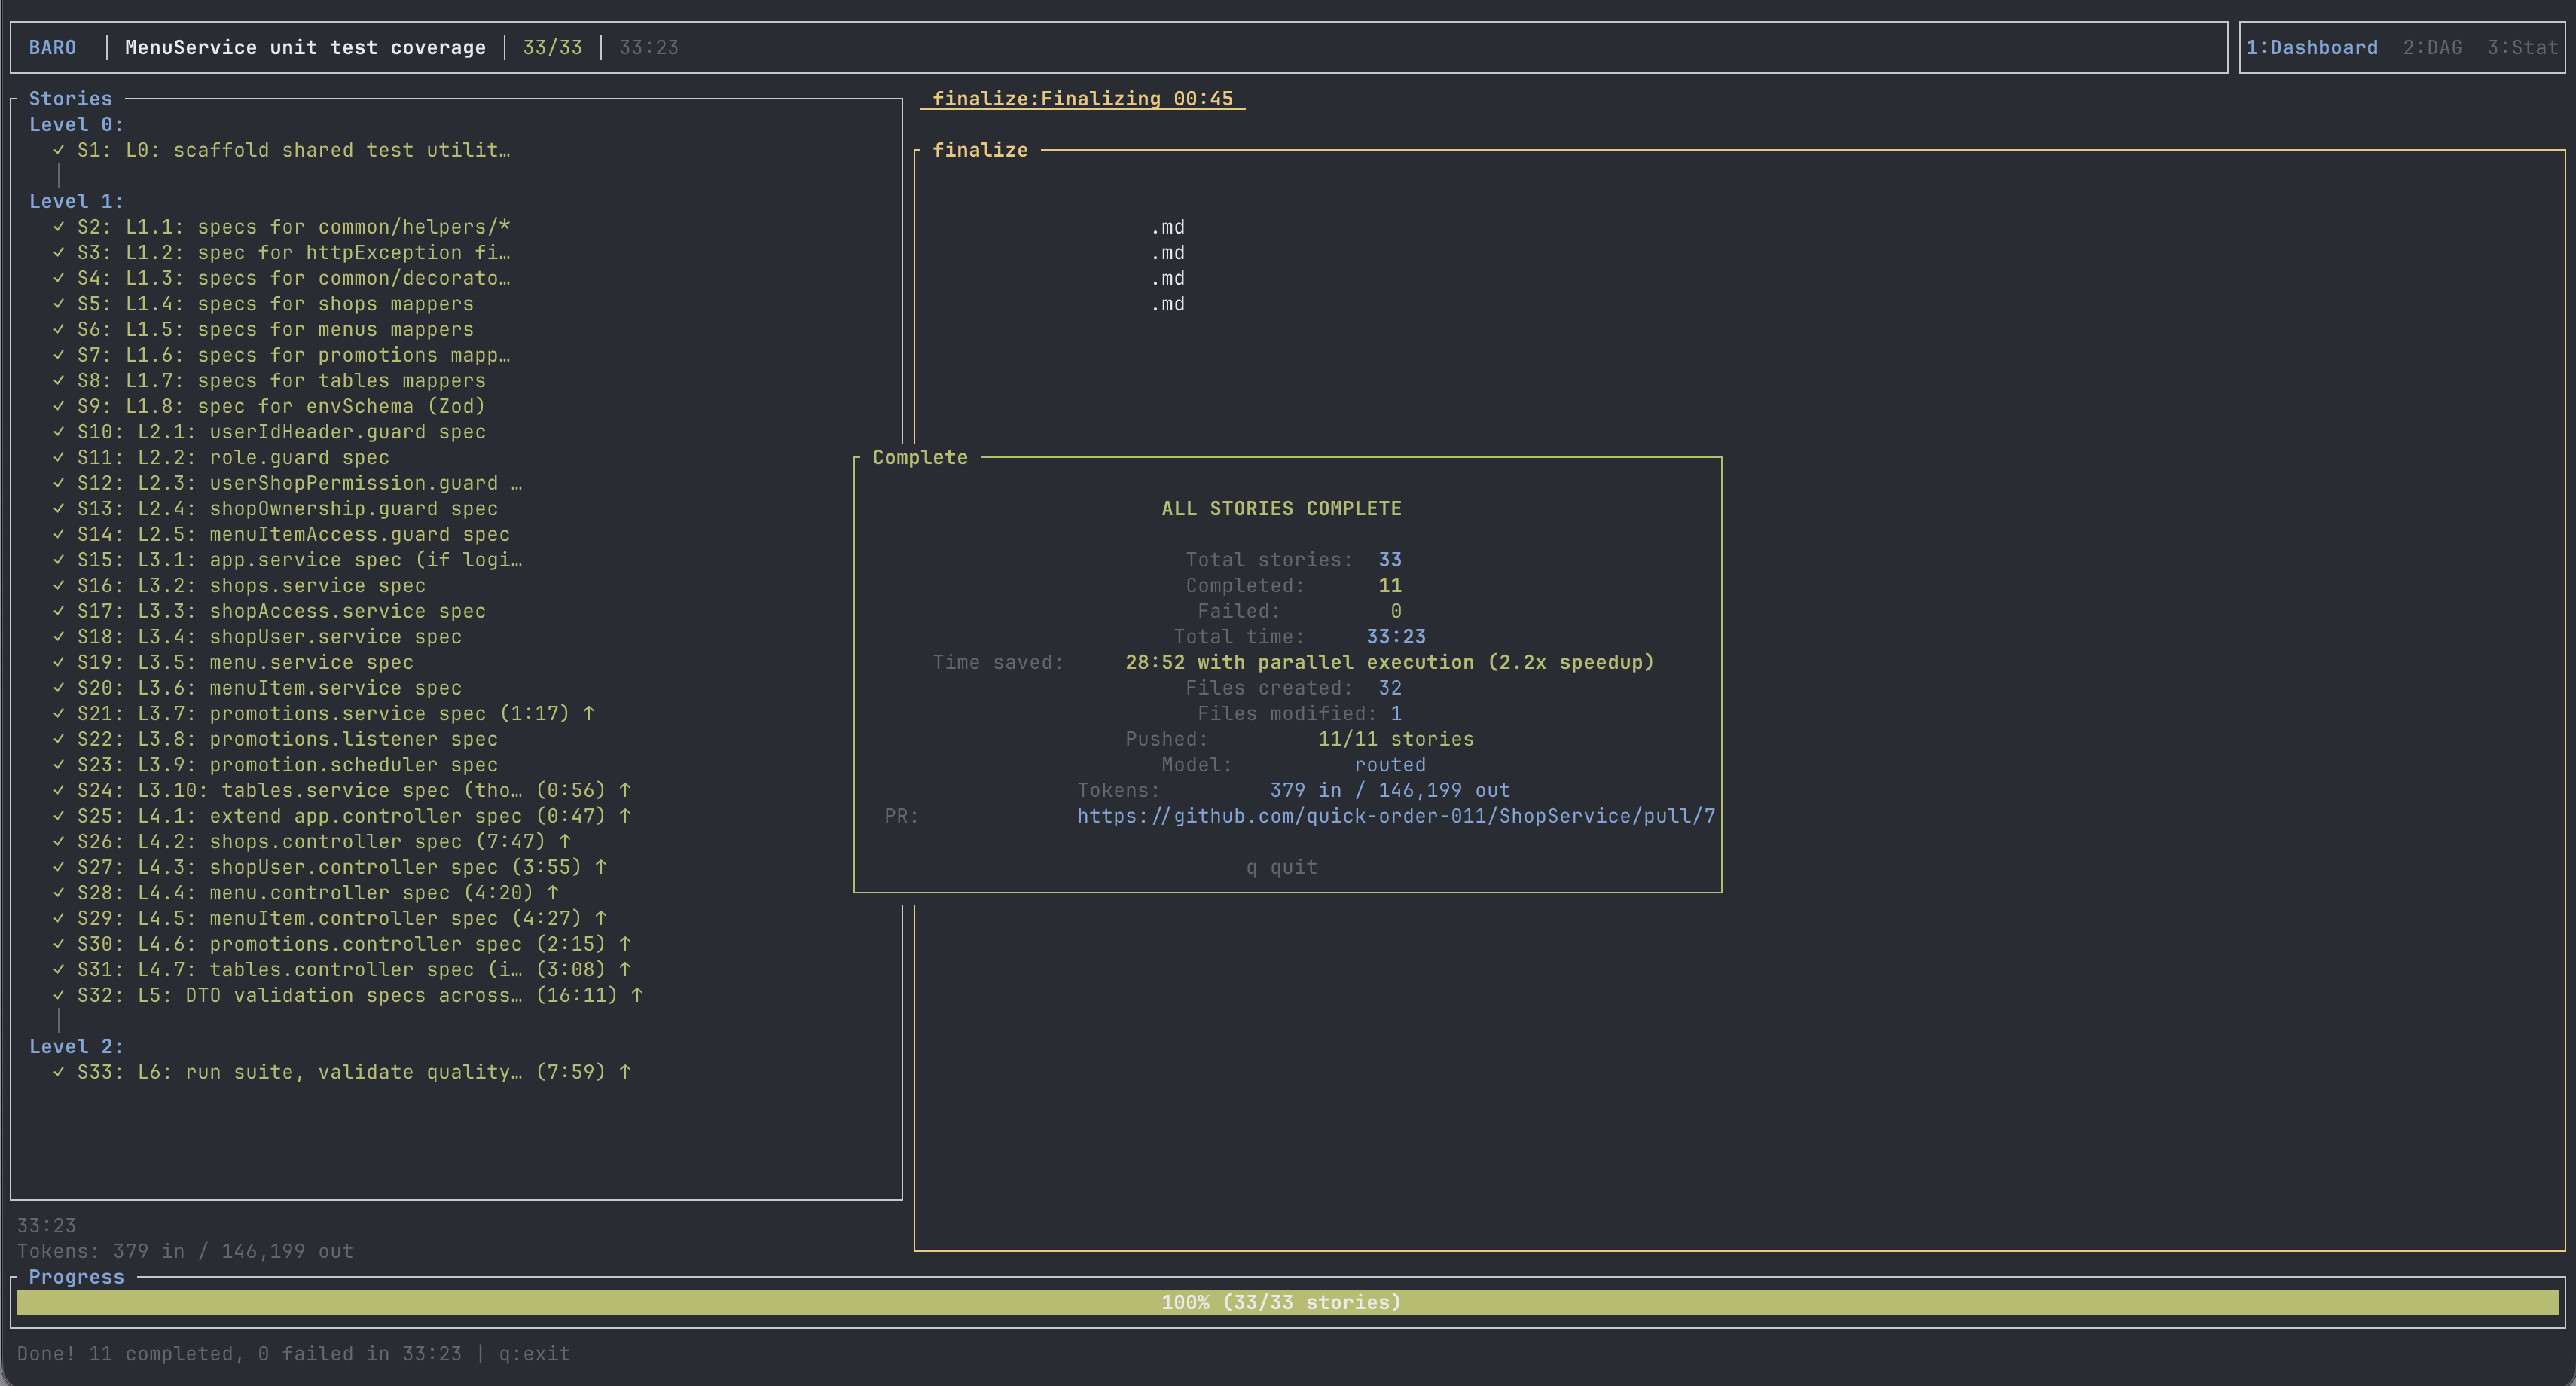Click the checkmark beside S23 promotion.scheduler spec
The height and width of the screenshot is (1386, 2576).
pyautogui.click(x=59, y=764)
